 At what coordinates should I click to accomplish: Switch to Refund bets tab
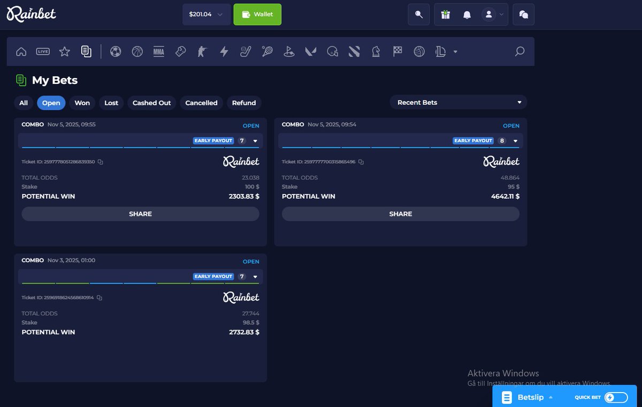pyautogui.click(x=244, y=103)
